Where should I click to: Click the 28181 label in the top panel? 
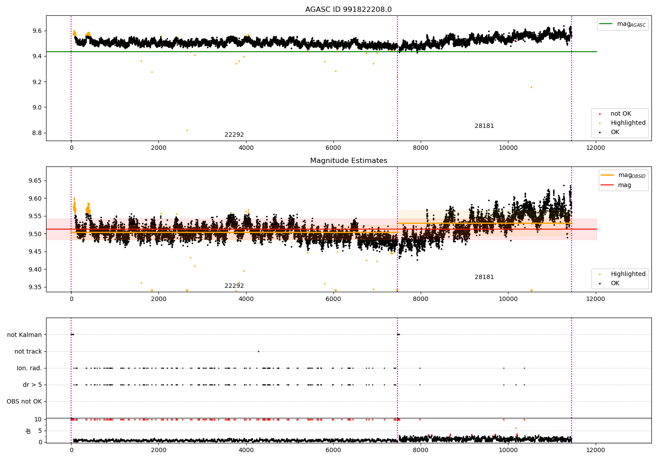pos(484,126)
